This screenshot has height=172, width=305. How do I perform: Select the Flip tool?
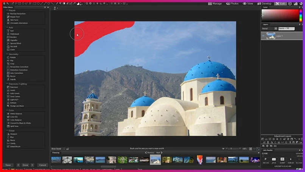click(x=10, y=60)
